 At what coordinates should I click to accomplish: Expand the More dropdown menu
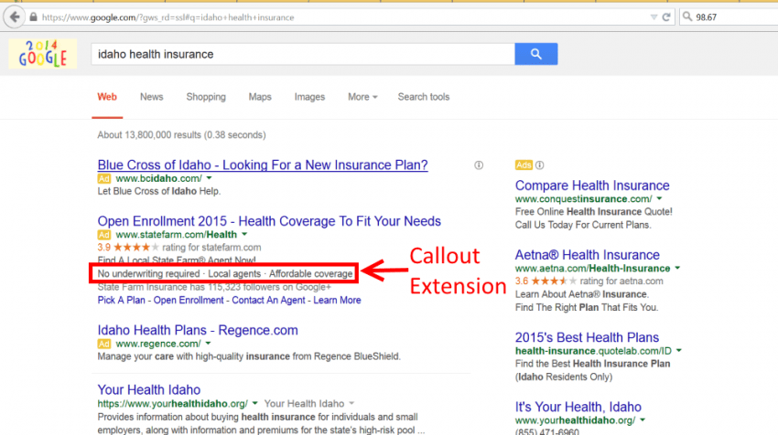tap(362, 97)
